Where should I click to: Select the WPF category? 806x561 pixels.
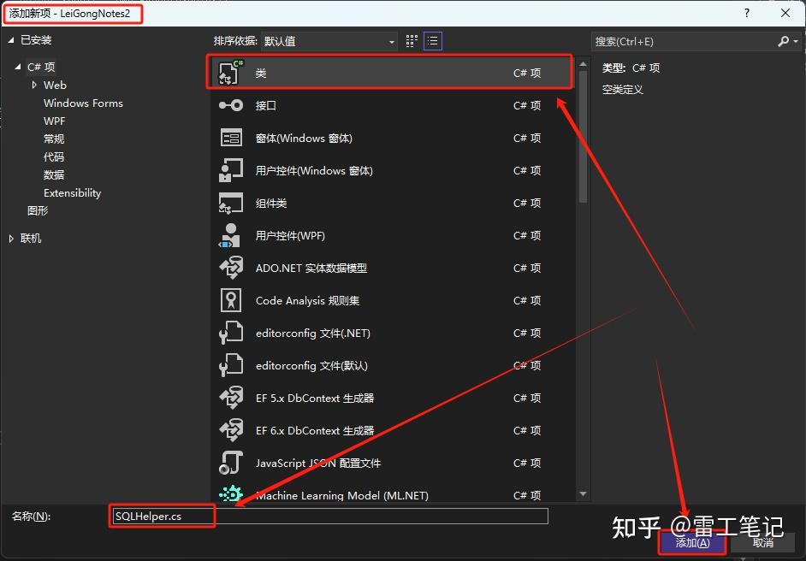tap(55, 121)
